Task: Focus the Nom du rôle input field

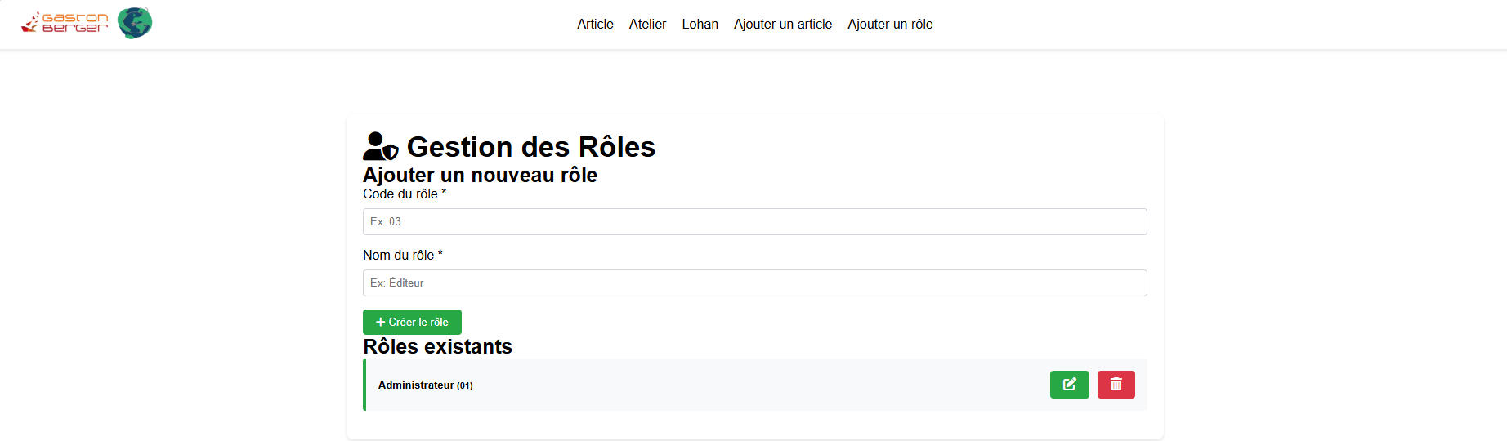Action: pos(754,283)
